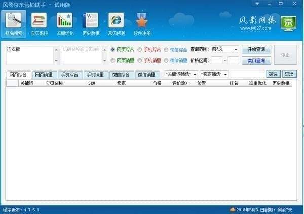Open the 流量优化 traffic optimization chart icon
The height and width of the screenshot is (214, 304).
click(x=65, y=23)
